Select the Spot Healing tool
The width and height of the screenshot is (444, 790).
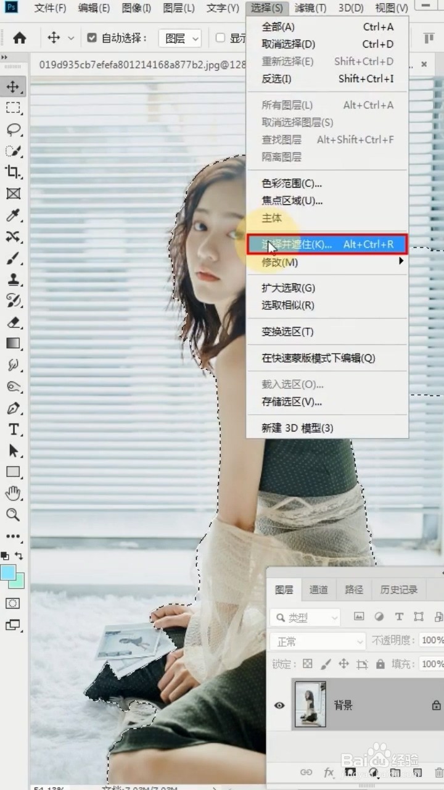(x=13, y=236)
